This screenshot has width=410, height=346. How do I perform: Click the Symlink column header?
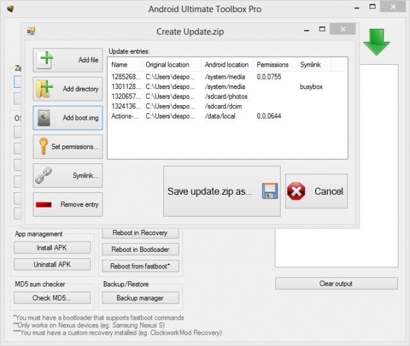pyautogui.click(x=314, y=65)
